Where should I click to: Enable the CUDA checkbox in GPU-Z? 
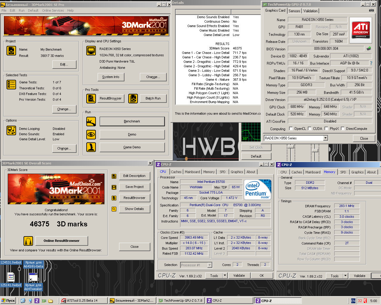(310, 129)
